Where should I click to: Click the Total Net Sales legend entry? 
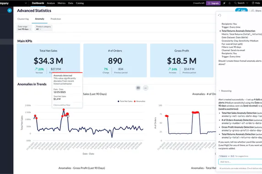pyautogui.click(x=125, y=101)
